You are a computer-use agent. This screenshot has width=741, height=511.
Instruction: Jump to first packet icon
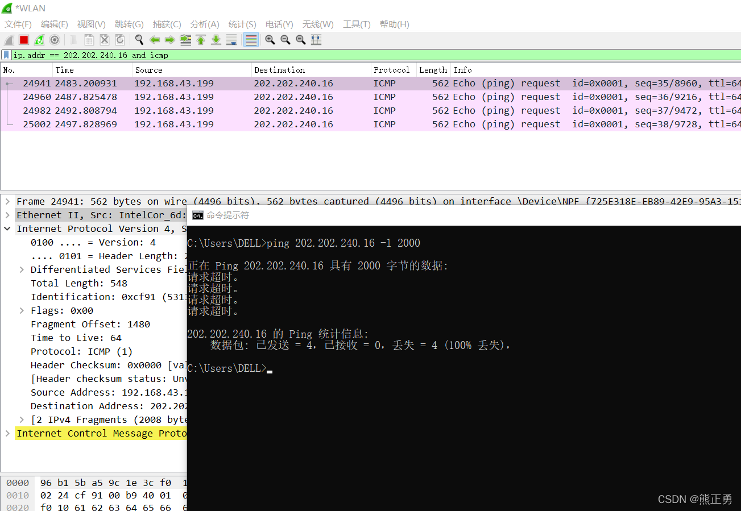201,40
